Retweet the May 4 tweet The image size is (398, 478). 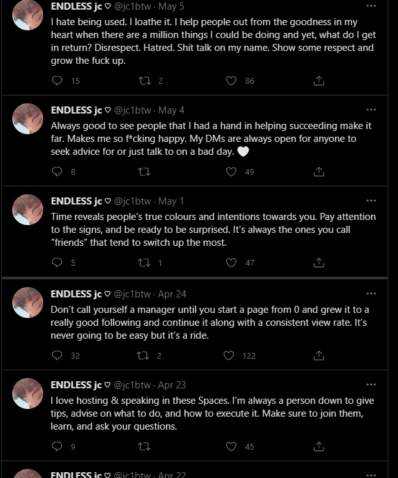(x=145, y=172)
